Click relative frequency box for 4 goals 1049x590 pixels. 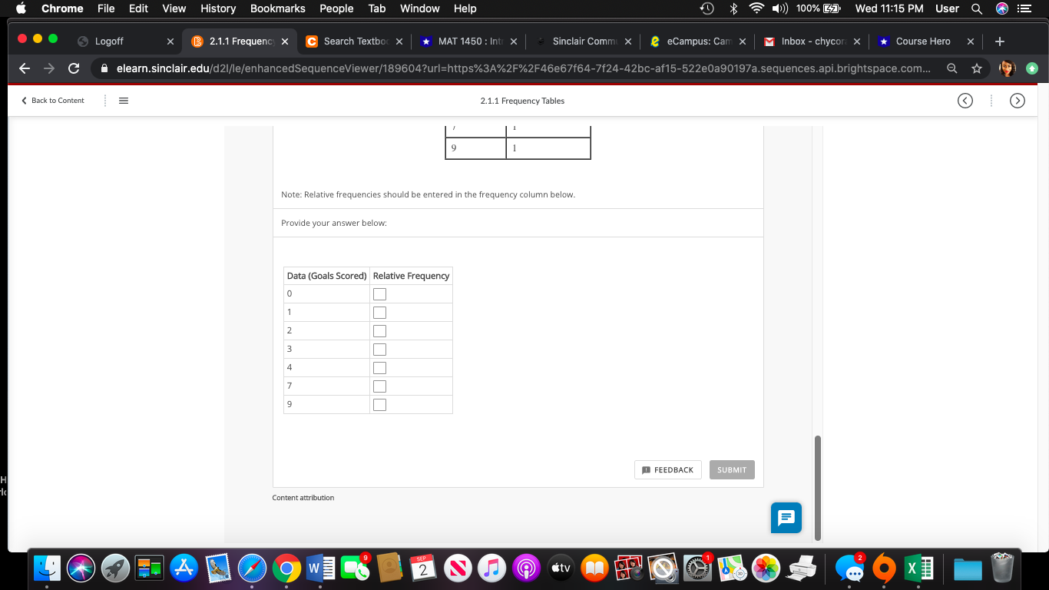point(379,368)
